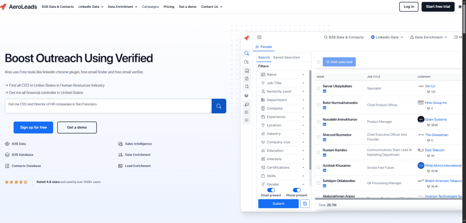466x223 pixels.
Task: Open the Campaigns nav item
Action: (150, 6)
